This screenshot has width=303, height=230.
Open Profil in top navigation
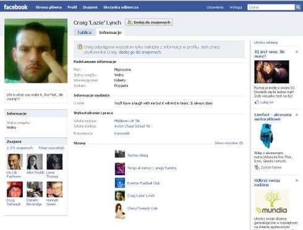pyautogui.click(x=72, y=7)
